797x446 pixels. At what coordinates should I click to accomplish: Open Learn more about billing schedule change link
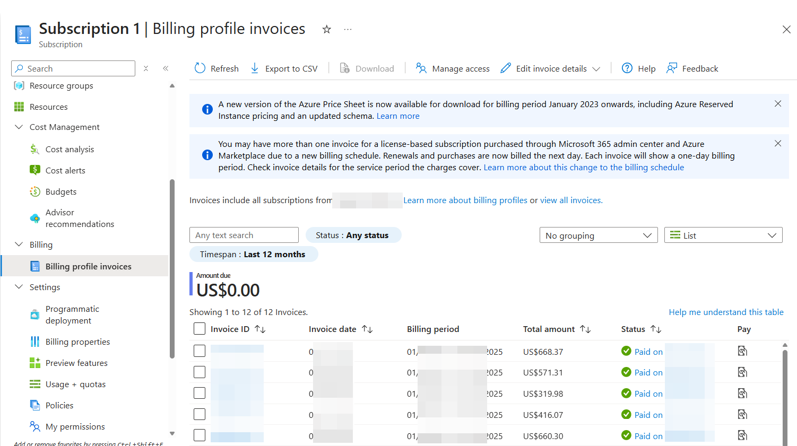[x=584, y=167]
